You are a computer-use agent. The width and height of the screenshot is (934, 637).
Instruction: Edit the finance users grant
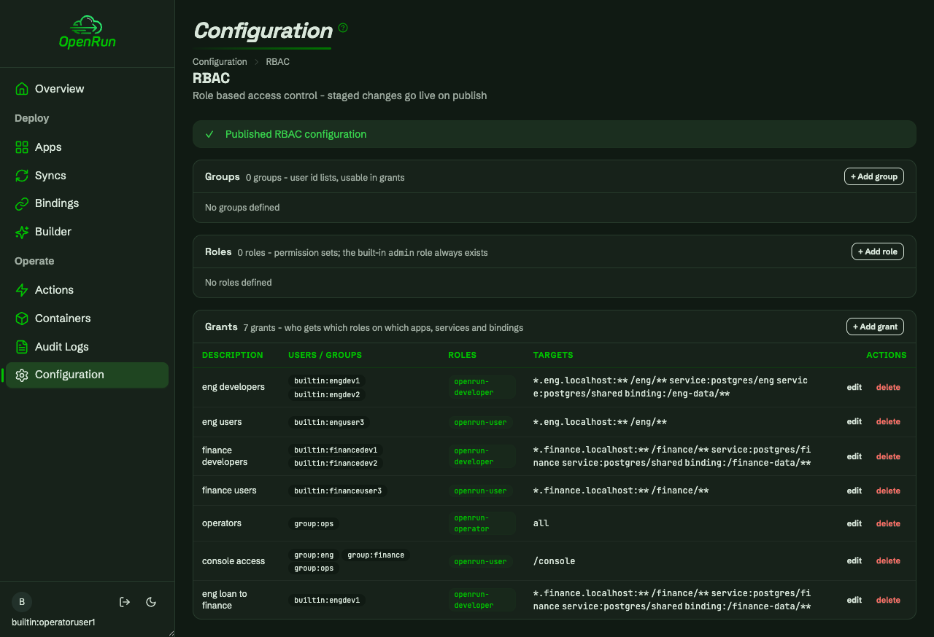[x=854, y=491]
